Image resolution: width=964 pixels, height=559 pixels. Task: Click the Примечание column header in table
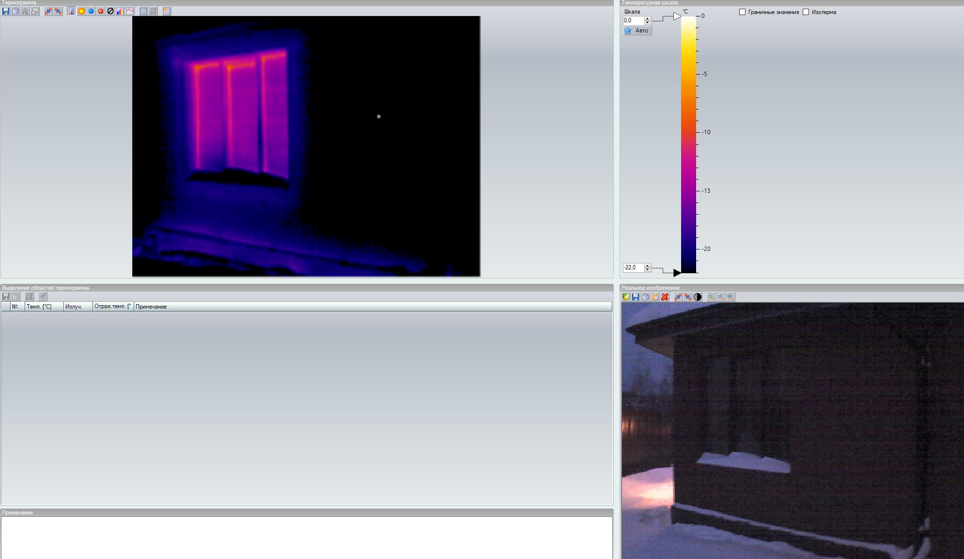pos(151,307)
